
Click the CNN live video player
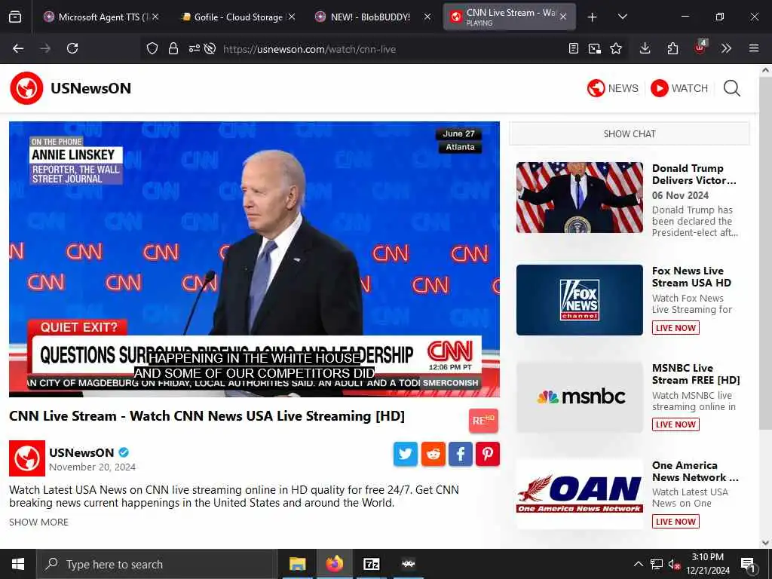click(254, 259)
